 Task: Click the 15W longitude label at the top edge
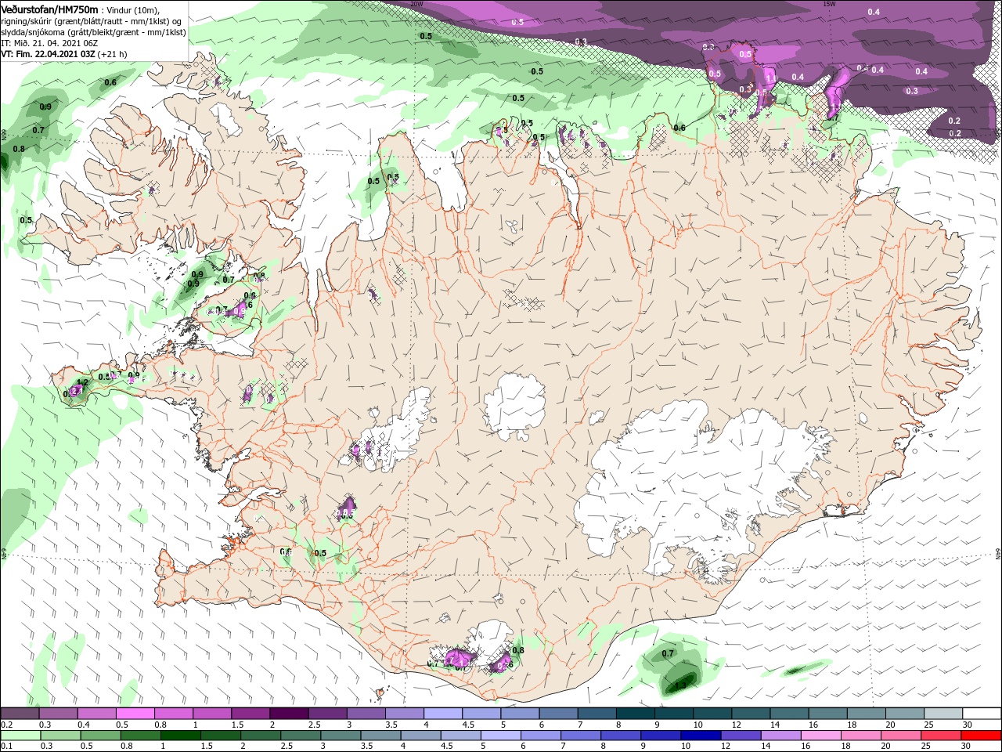click(829, 4)
